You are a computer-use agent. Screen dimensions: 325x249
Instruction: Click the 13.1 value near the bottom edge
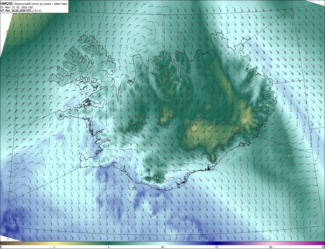(201, 232)
